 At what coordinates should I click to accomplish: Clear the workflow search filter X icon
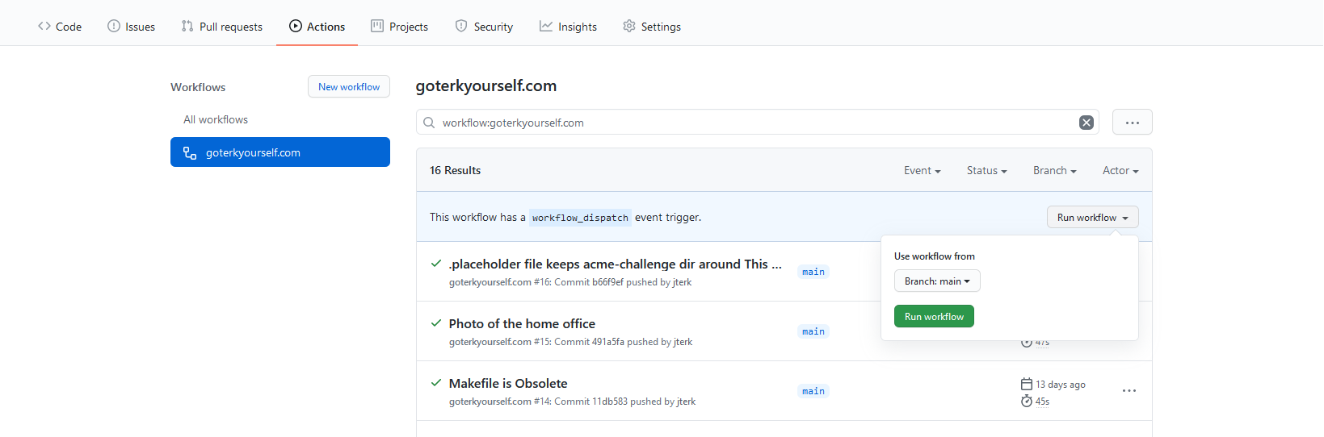coord(1086,123)
